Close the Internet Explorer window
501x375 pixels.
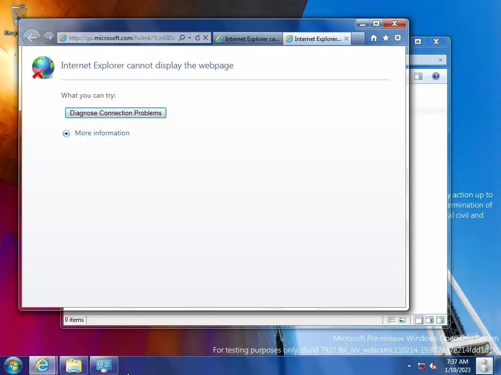395,23
